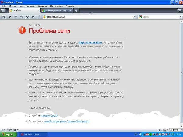Open the пуск Start menu
The height and width of the screenshot is (137, 183).
pyautogui.click(x=9, y=135)
